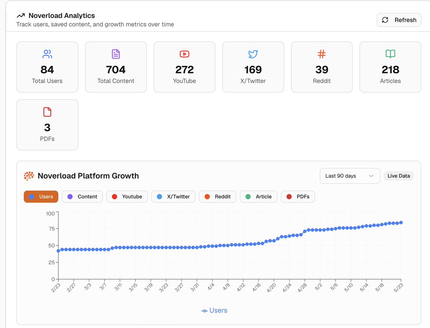Click the circular arrows refresh icon
The height and width of the screenshot is (328, 430).
pyautogui.click(x=385, y=20)
